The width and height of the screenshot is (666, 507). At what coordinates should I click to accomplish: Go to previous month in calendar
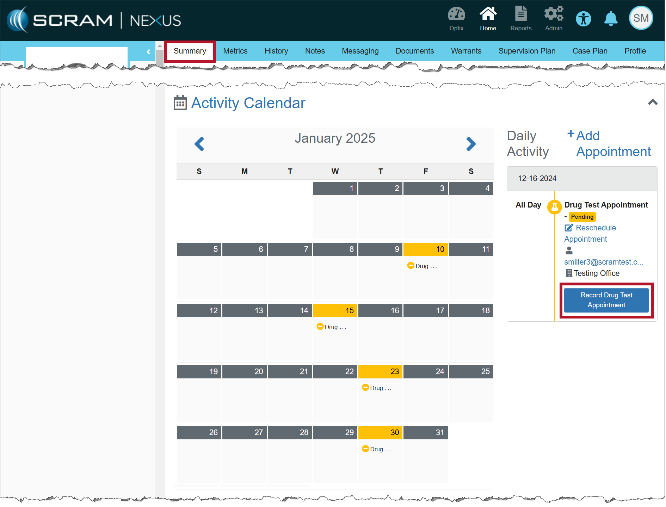pos(199,144)
